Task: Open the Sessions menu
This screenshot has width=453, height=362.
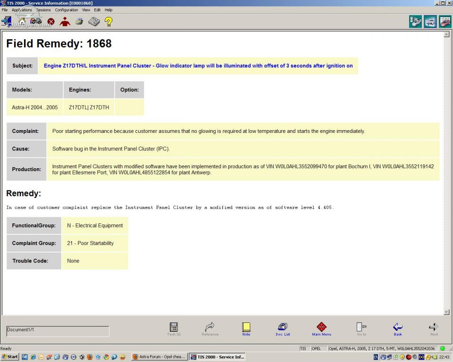Action: [43, 10]
